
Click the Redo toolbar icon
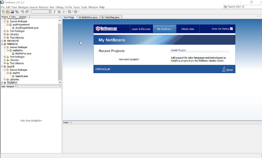(x=27, y=12)
